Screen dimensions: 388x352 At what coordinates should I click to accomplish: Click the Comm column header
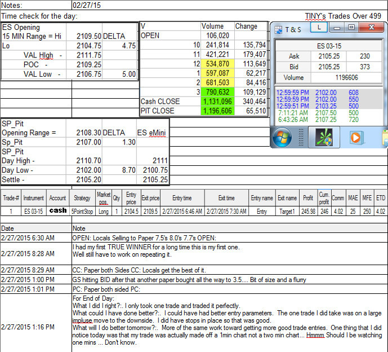[338, 198]
